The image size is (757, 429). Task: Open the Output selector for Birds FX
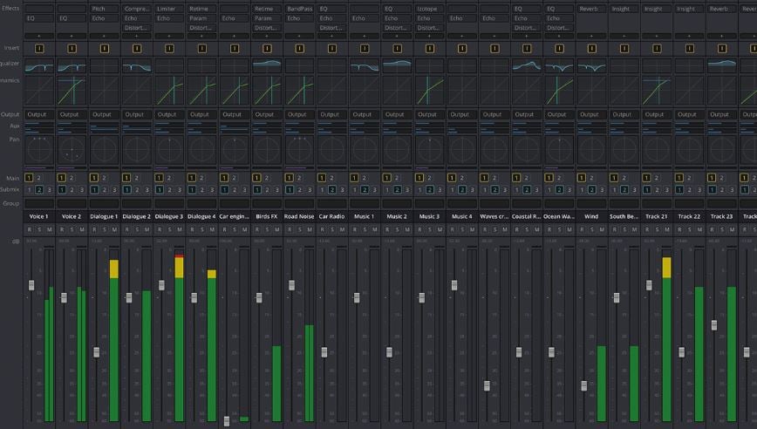pos(267,114)
